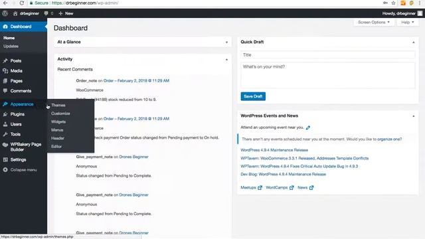
Task: Click the Collapse menu label
Action: pos(24,170)
